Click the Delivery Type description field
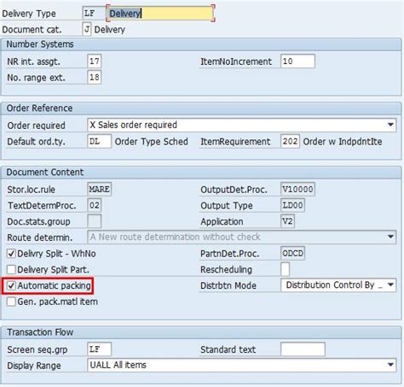Image resolution: width=404 pixels, height=387 pixels. 160,14
